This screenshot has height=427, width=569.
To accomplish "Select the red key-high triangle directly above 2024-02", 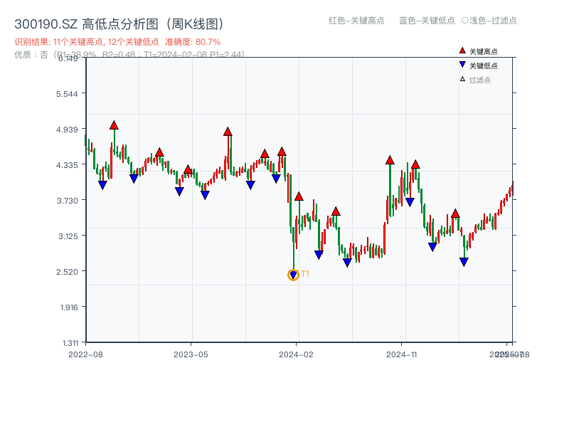I will (x=299, y=196).
